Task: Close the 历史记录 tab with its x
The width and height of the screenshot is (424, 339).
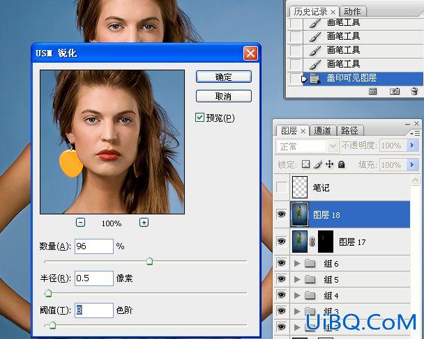Action: (x=333, y=12)
